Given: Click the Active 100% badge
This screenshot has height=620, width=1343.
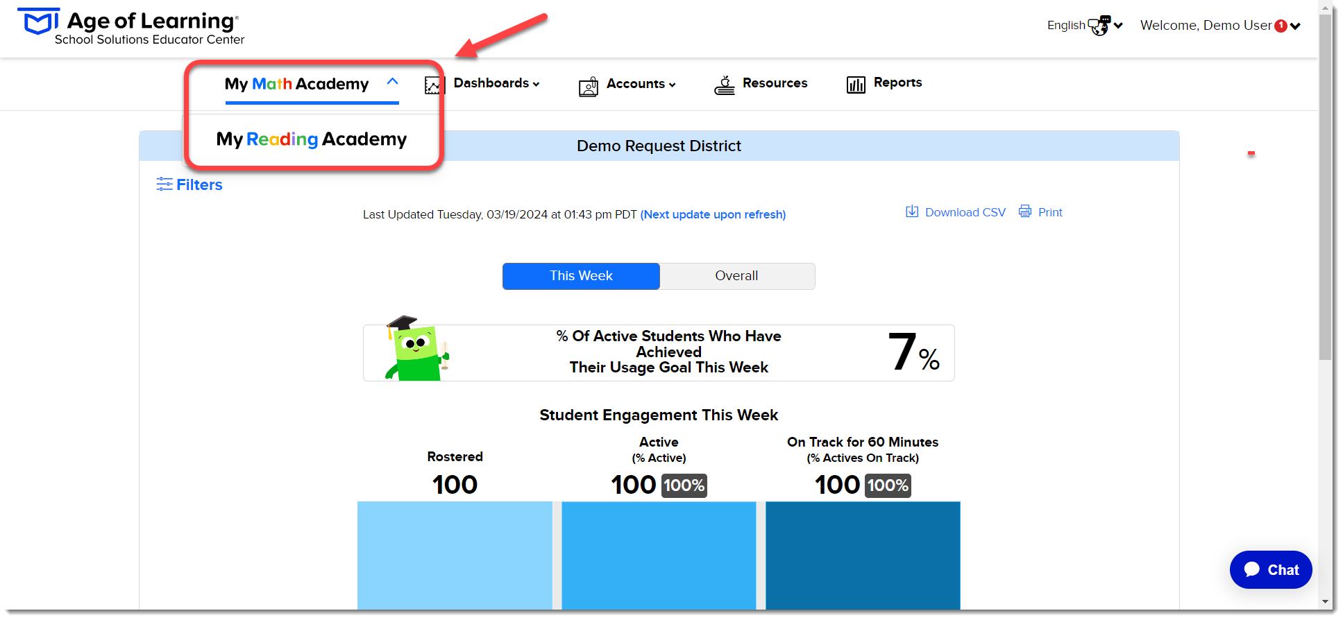Looking at the screenshot, I should pos(684,485).
